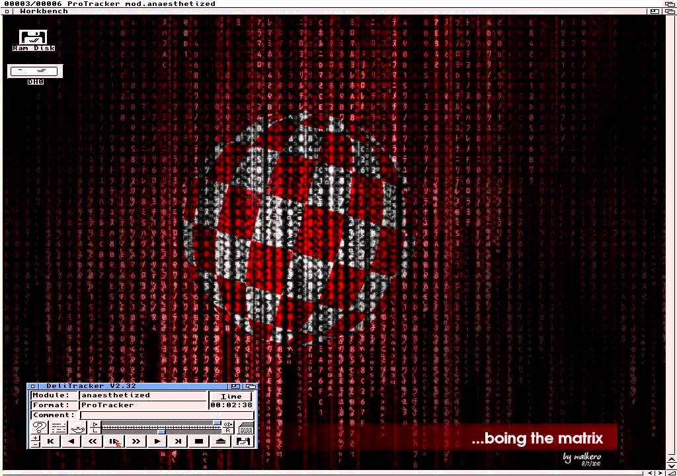Close the DeliTracker window via close gadget
Image resolution: width=677 pixels, height=476 pixels.
coord(32,386)
